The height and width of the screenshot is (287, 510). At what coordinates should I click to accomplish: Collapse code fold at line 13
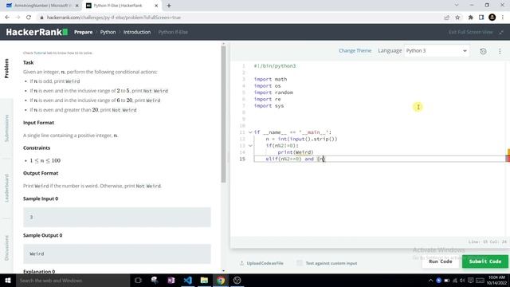tap(250, 145)
